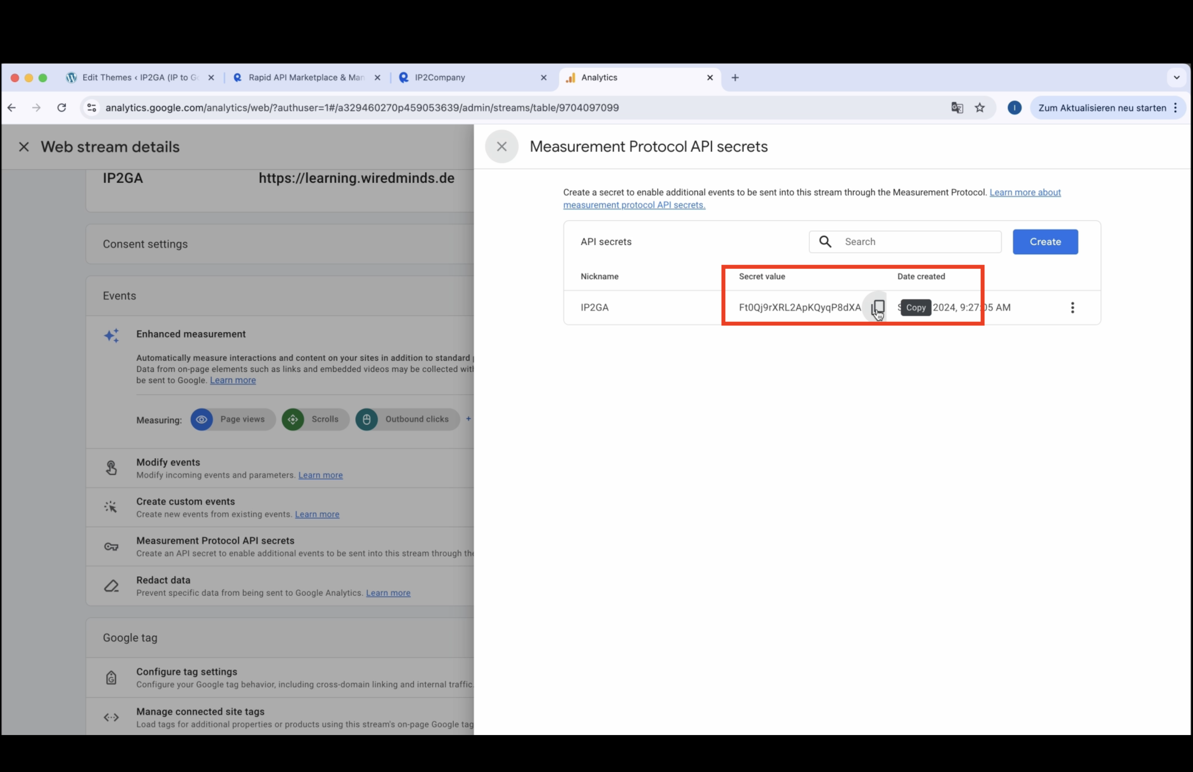Open Chrome three-dot menu beside update notice
This screenshot has height=772, width=1193.
click(1176, 108)
